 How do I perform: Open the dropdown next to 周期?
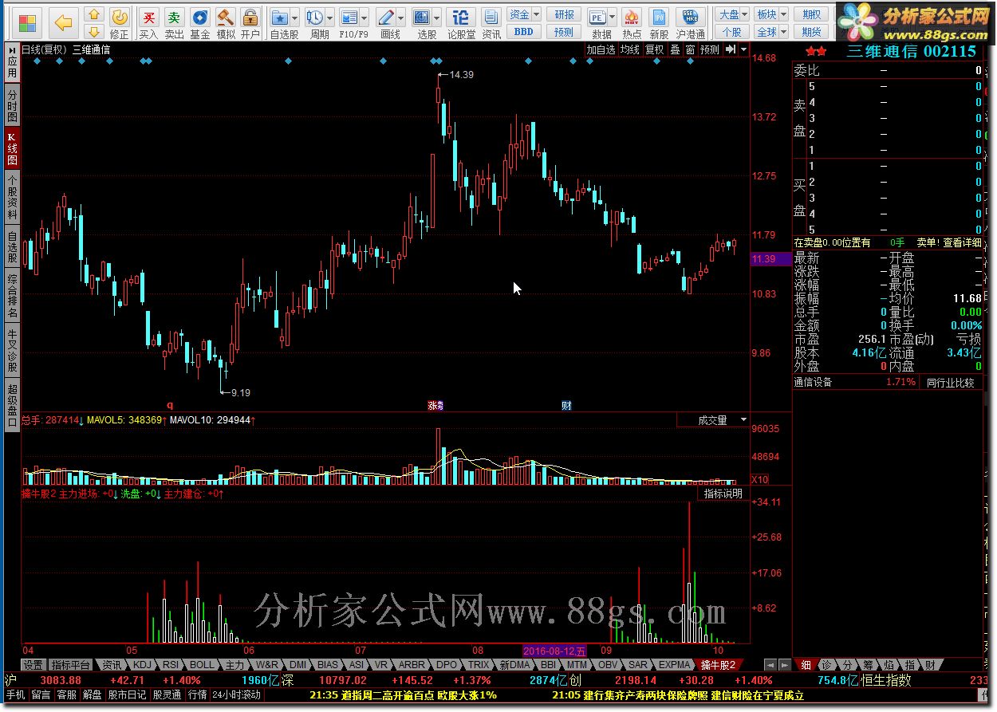(330, 17)
